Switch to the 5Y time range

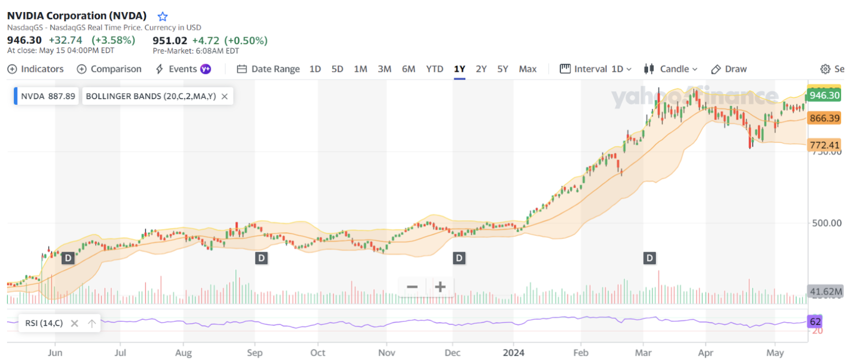coord(502,69)
